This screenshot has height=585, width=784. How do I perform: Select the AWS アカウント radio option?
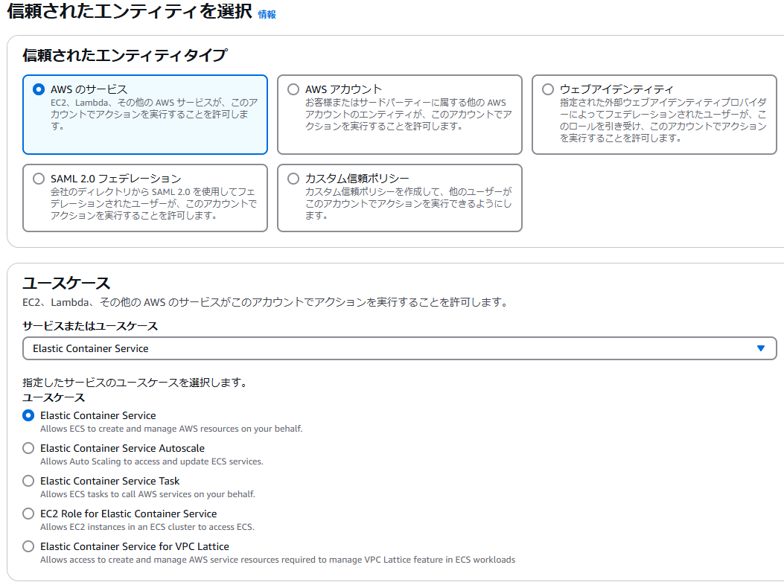(x=293, y=89)
